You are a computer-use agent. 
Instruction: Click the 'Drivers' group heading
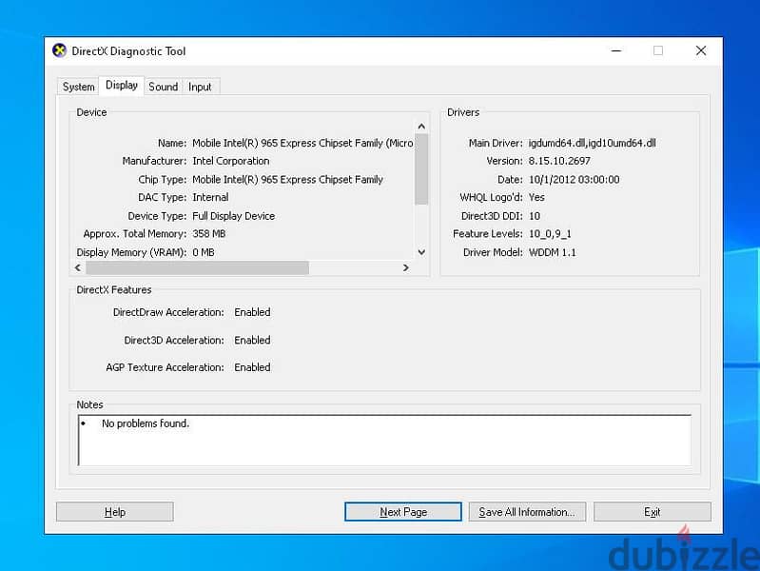tap(463, 112)
